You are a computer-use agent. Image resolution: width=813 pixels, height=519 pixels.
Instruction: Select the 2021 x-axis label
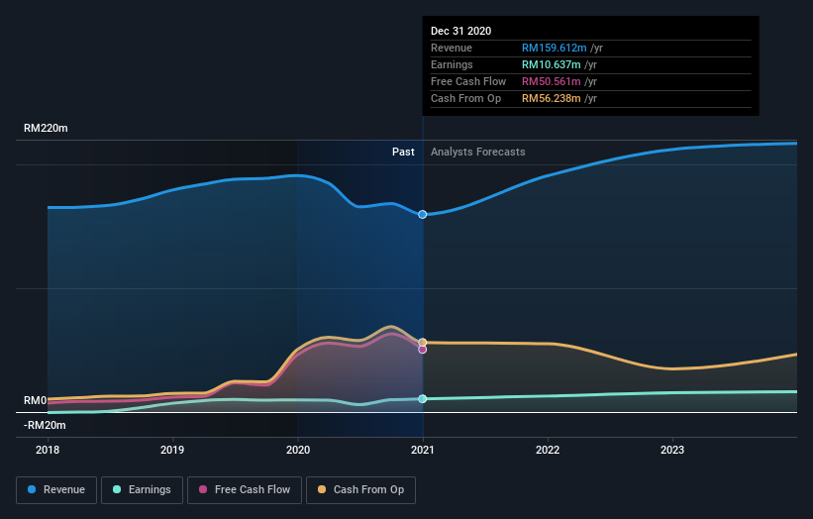coord(423,450)
